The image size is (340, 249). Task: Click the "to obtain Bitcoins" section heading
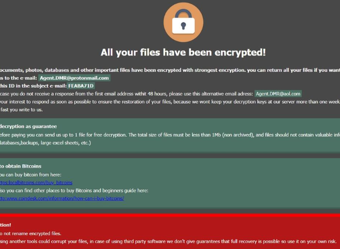click(21, 166)
